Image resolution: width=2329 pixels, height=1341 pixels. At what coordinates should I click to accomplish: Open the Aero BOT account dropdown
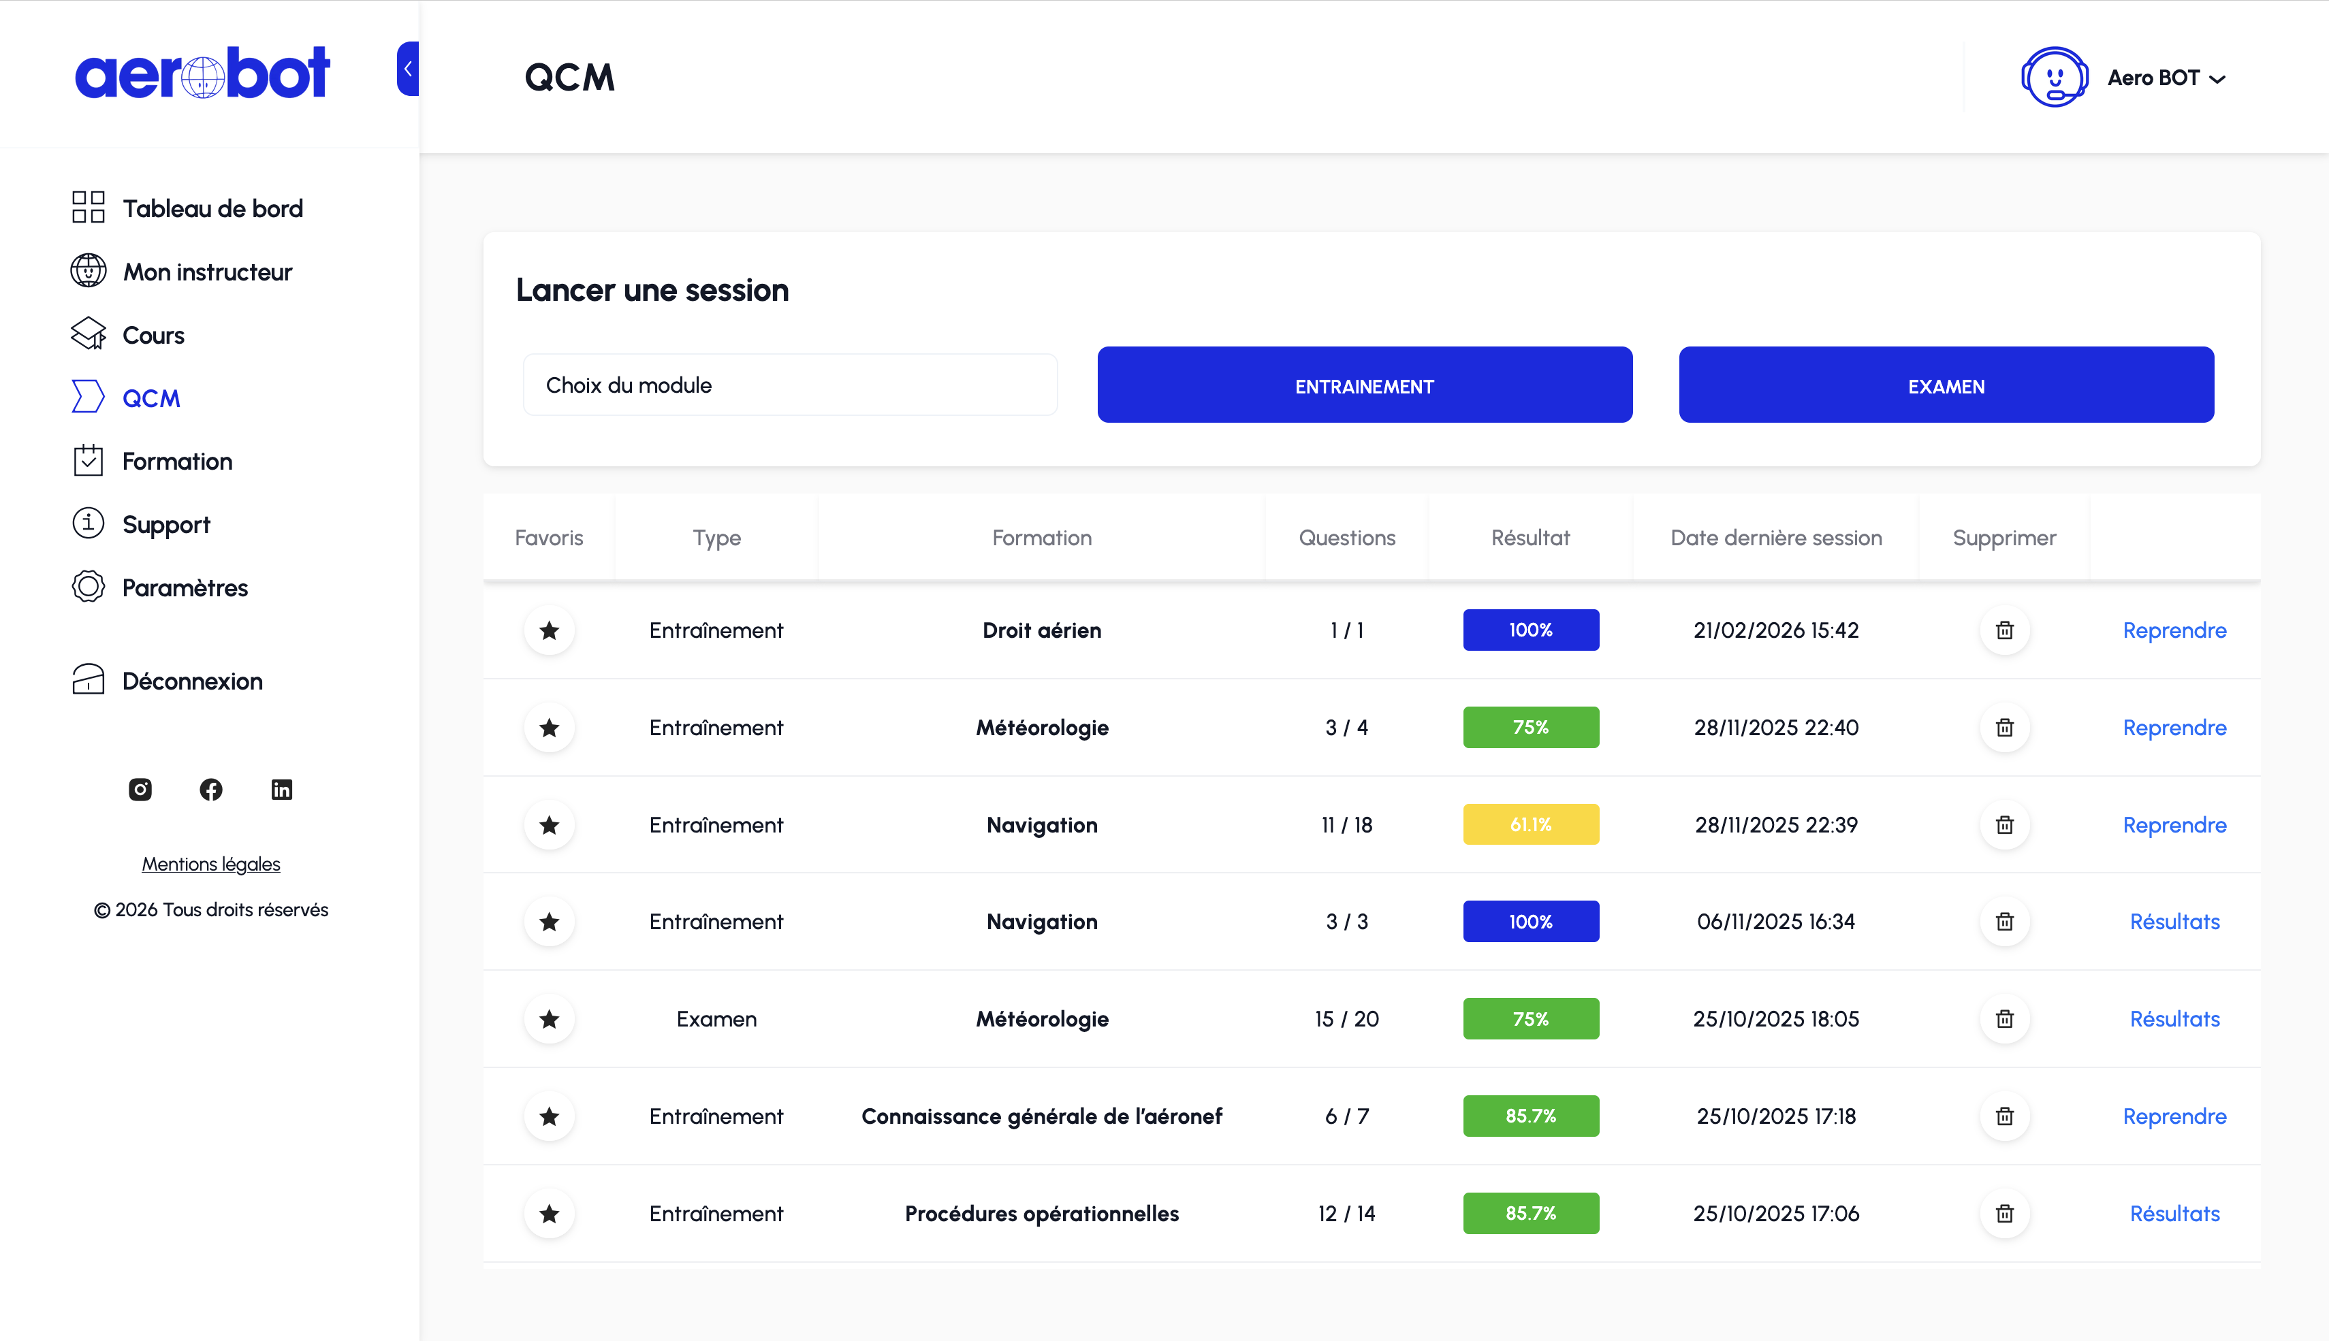coord(2166,78)
